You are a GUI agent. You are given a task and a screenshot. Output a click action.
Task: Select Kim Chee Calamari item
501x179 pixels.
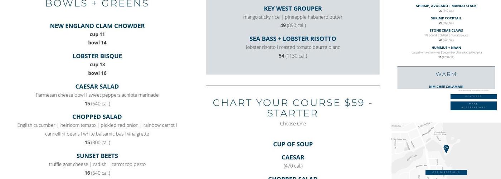(446, 87)
